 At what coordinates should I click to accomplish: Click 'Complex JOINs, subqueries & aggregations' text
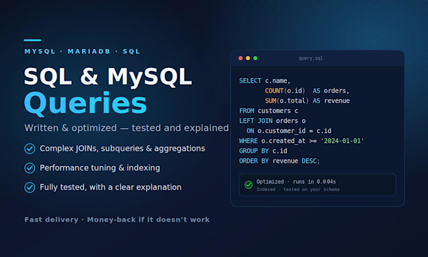[122, 148]
